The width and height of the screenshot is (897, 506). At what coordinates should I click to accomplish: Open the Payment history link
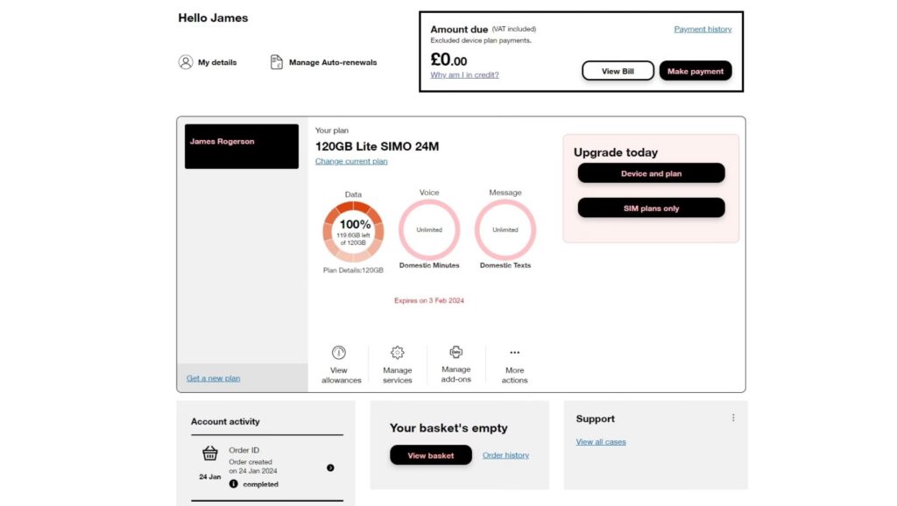pyautogui.click(x=703, y=29)
